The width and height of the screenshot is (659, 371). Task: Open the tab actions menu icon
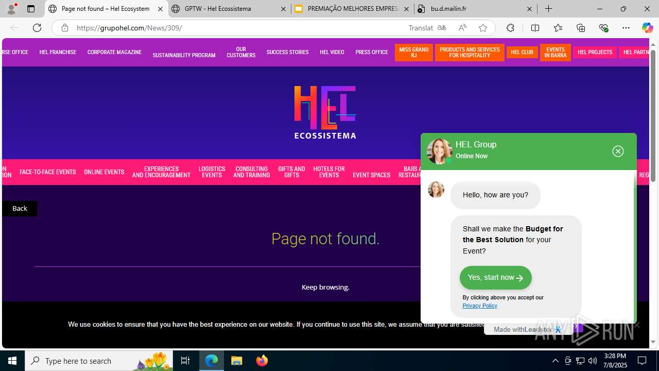[31, 9]
